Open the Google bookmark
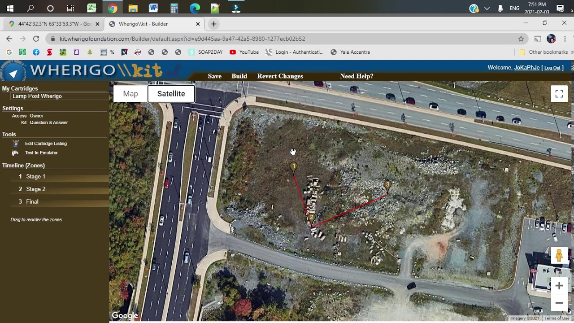 pos(9,52)
